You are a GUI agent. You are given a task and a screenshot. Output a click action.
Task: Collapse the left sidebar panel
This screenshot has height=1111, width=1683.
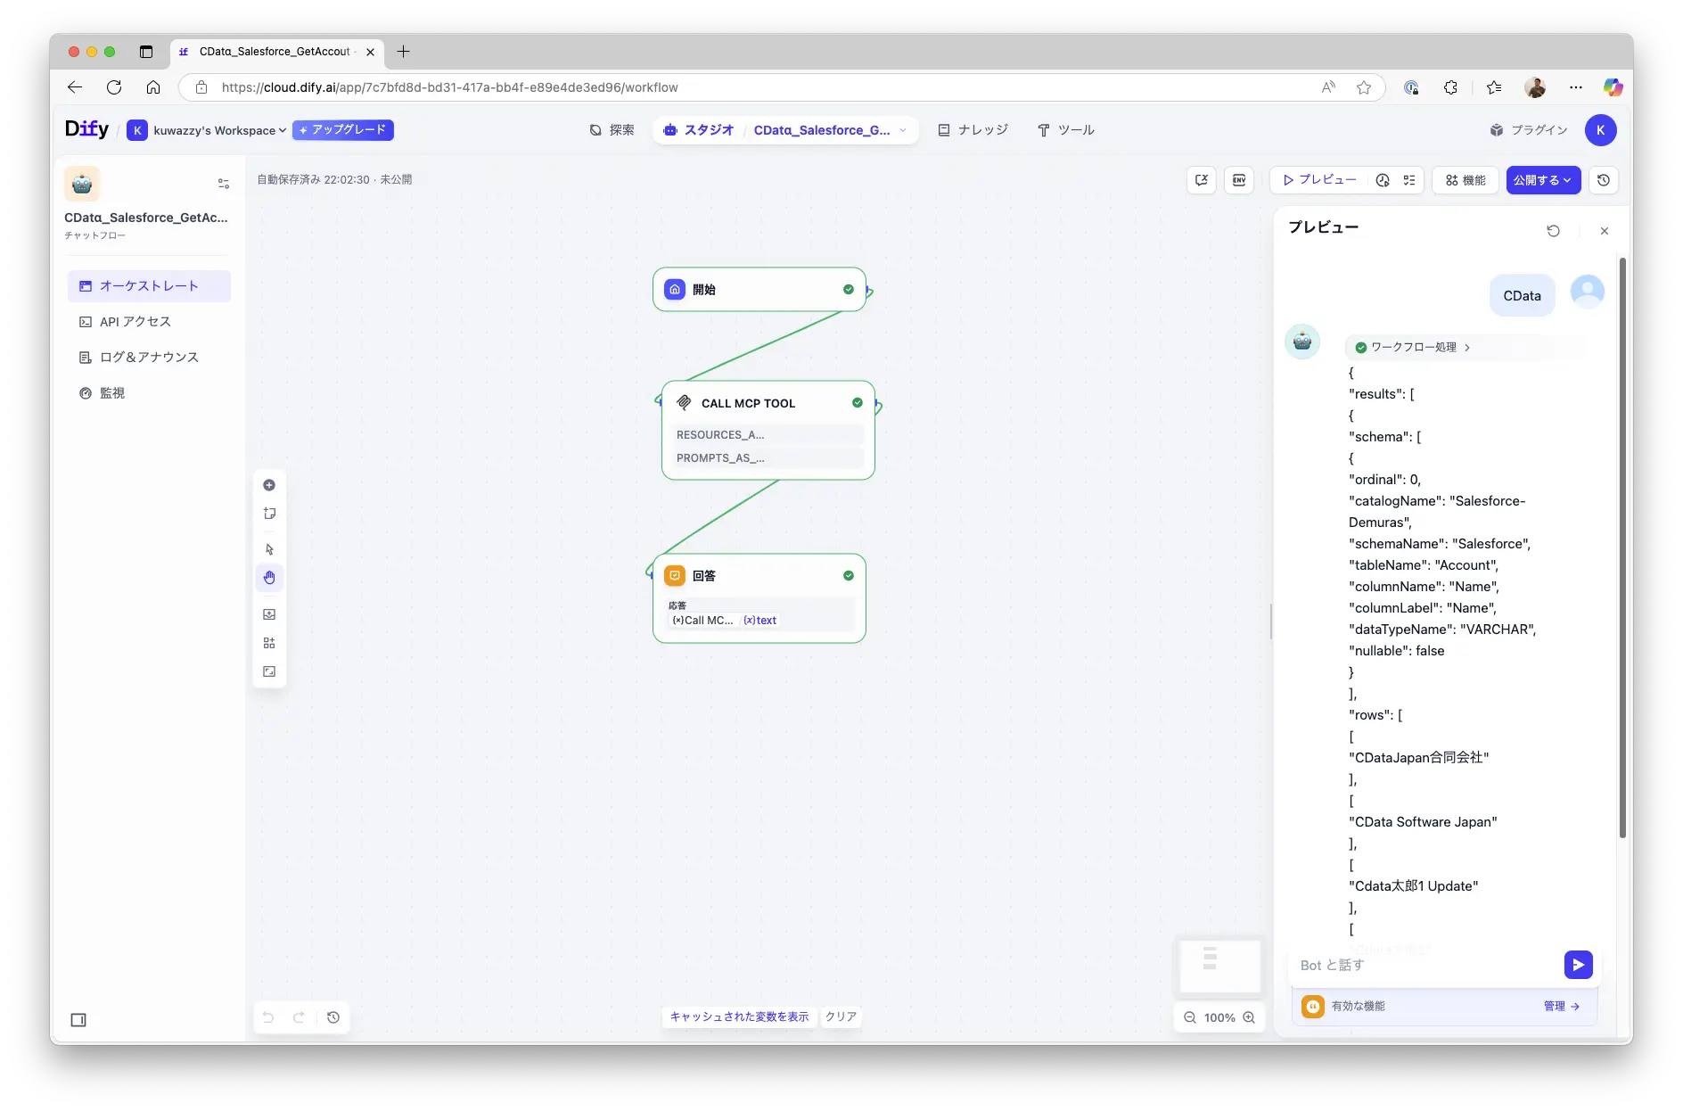coord(78,1020)
